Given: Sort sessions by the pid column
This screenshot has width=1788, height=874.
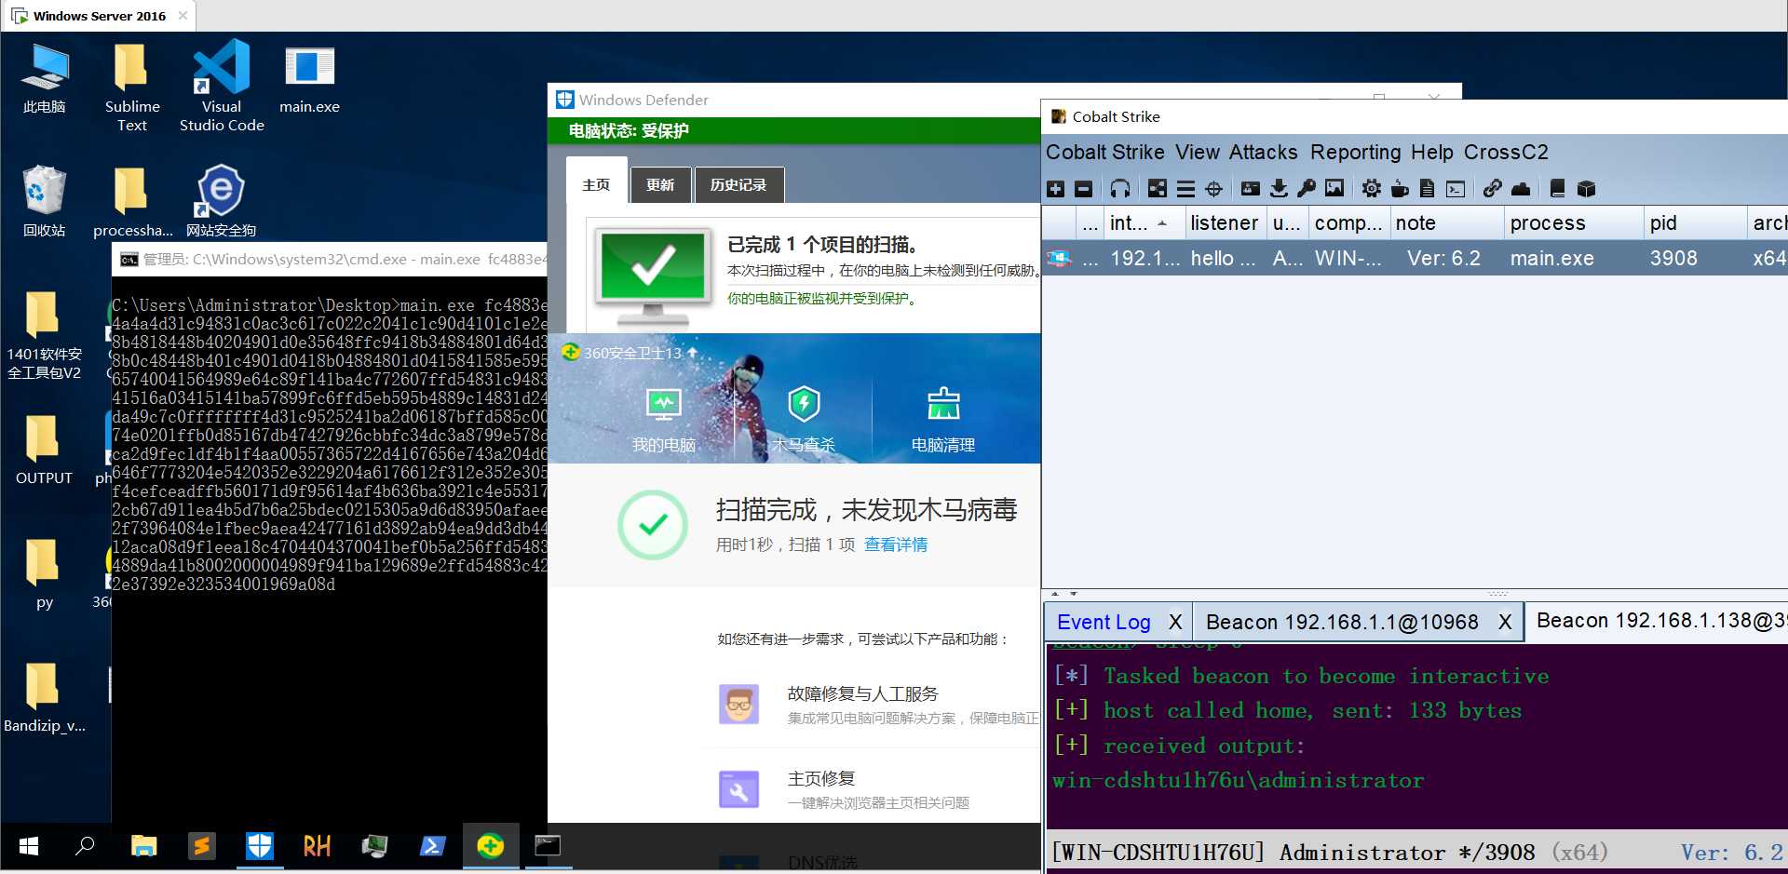Looking at the screenshot, I should (x=1694, y=223).
